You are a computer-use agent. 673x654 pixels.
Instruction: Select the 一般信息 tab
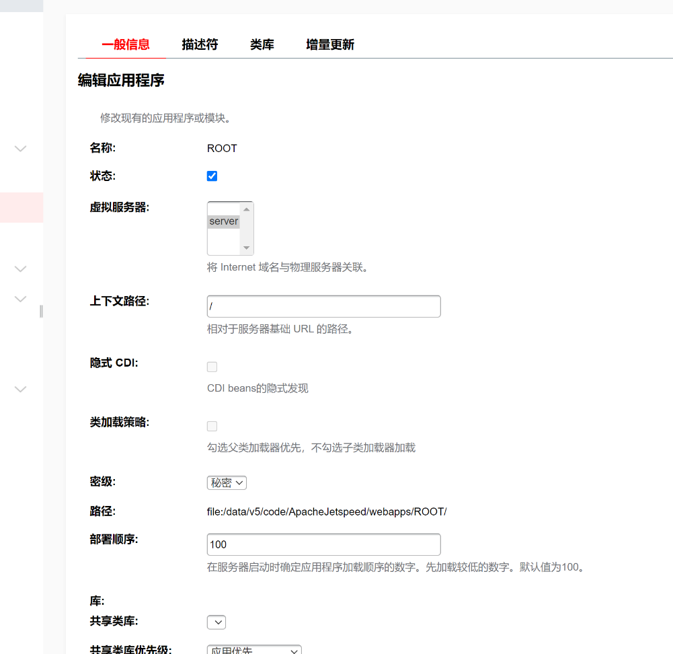click(126, 45)
